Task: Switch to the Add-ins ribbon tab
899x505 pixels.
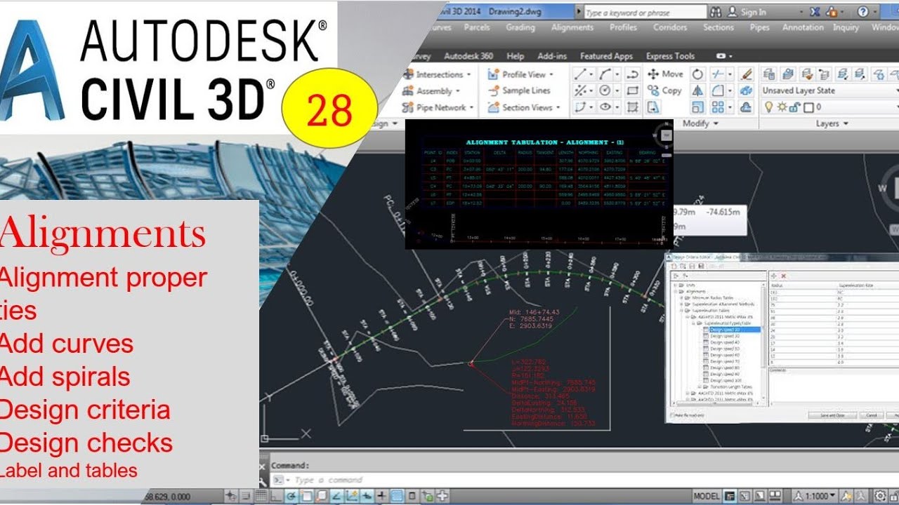Action: pyautogui.click(x=551, y=56)
